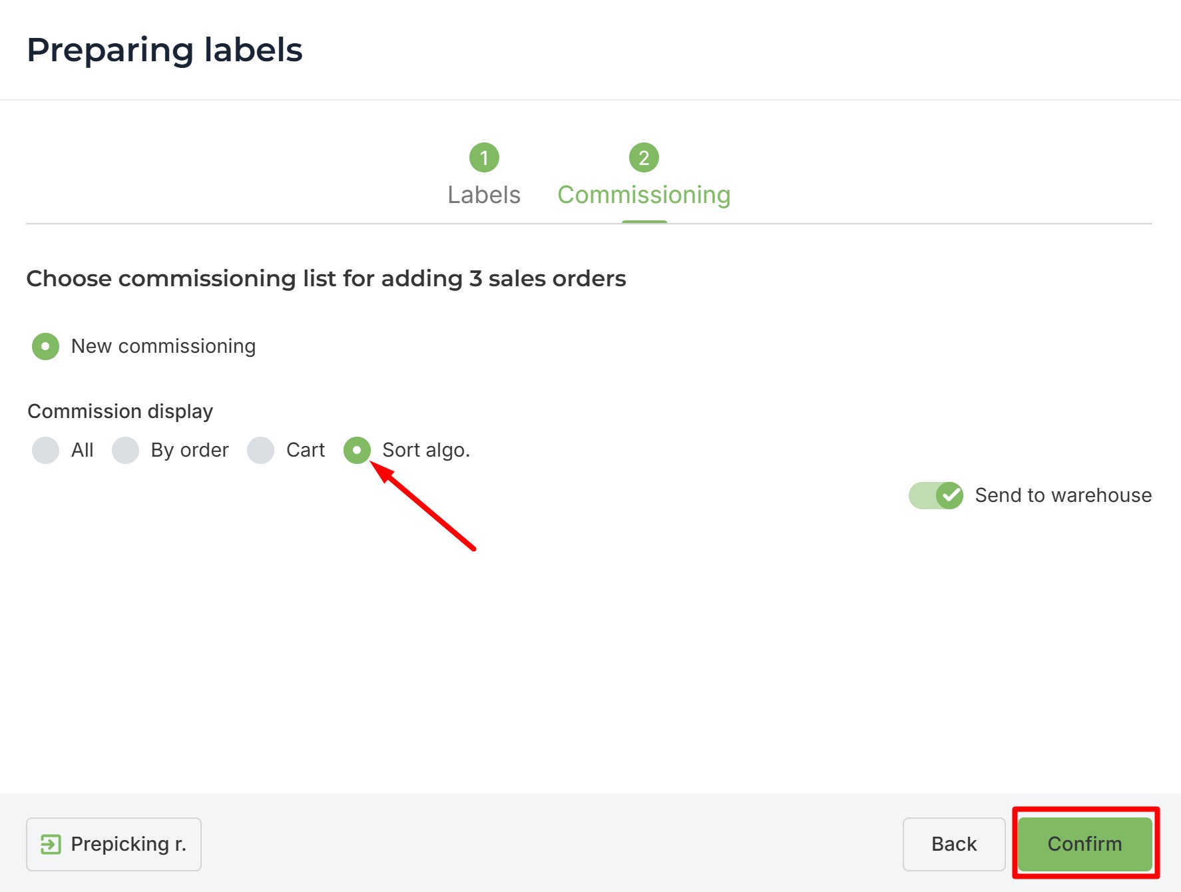Image resolution: width=1181 pixels, height=892 pixels.
Task: Select the All display option
Action: (x=45, y=450)
